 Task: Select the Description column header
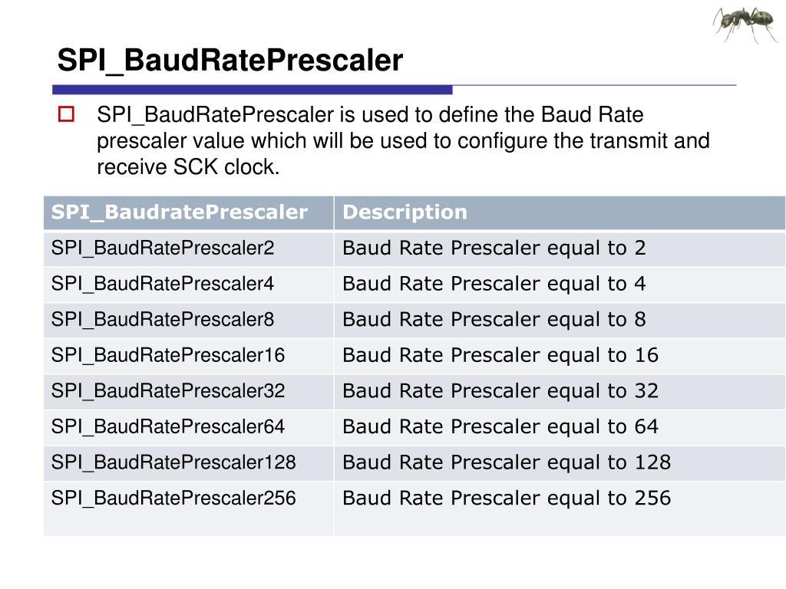(560, 213)
